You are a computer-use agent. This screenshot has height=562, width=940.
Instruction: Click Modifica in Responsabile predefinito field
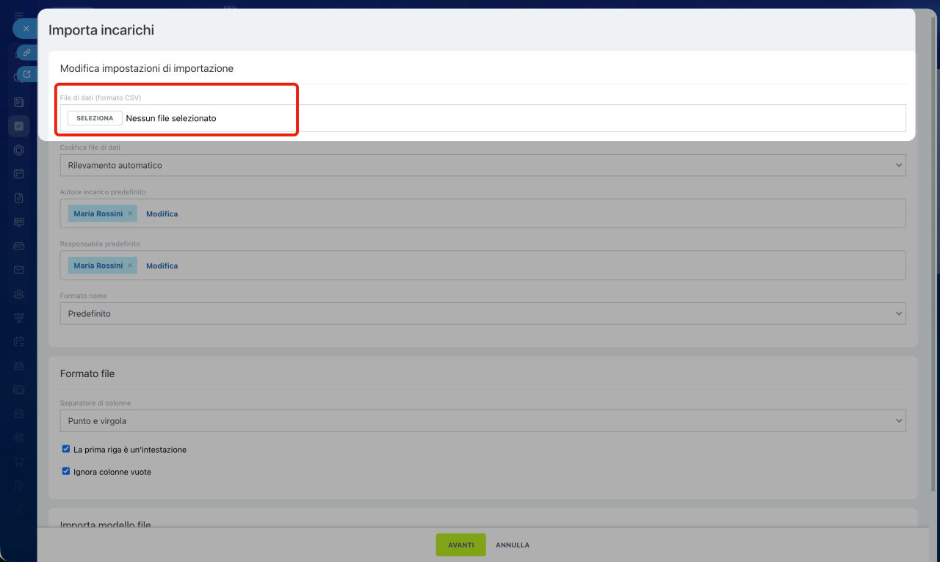[x=162, y=266]
